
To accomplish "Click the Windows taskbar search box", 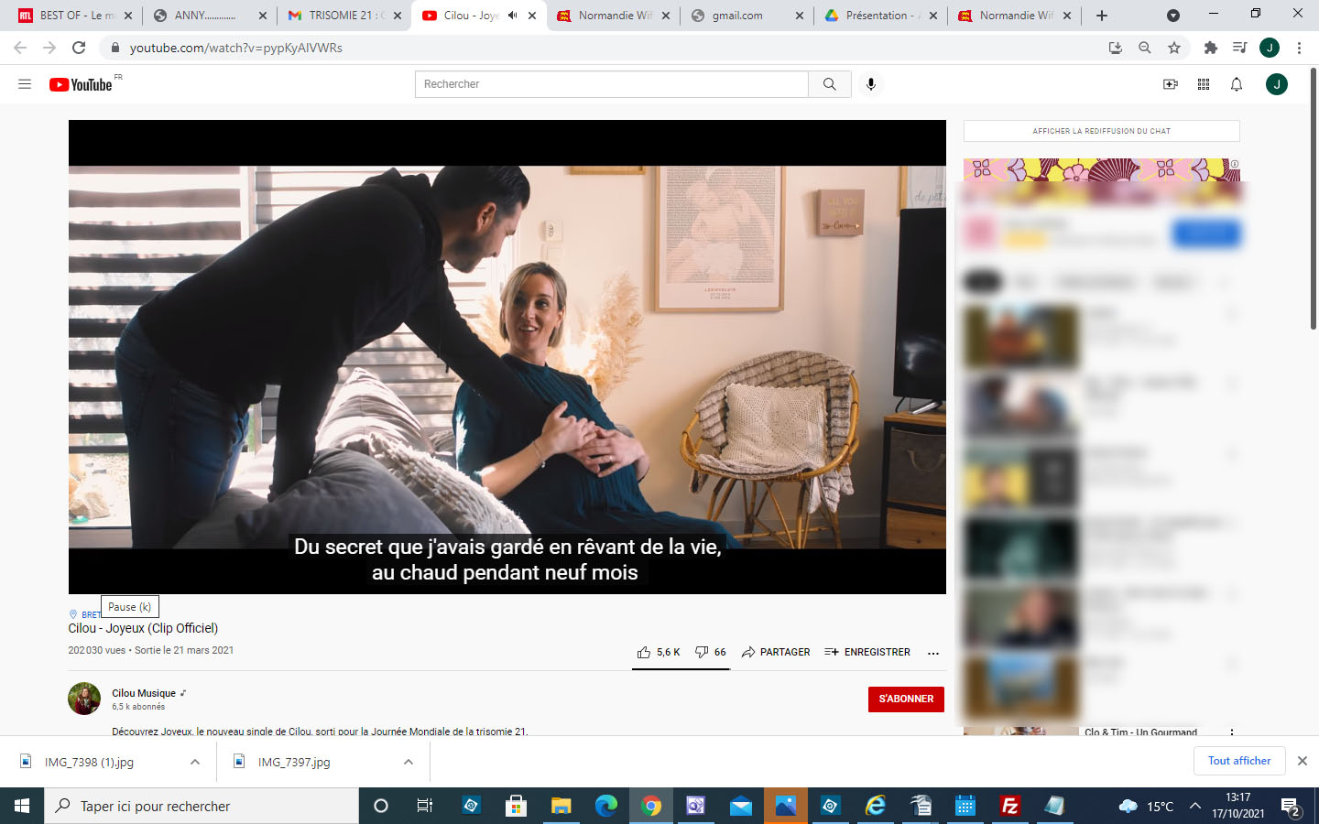I will coord(202,806).
